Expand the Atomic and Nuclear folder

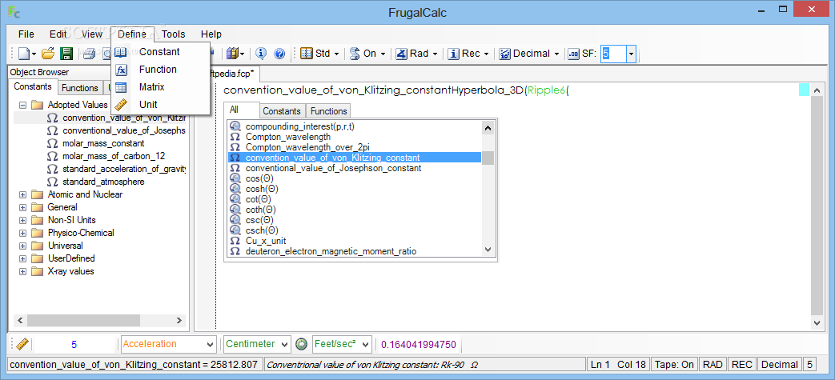pos(23,194)
